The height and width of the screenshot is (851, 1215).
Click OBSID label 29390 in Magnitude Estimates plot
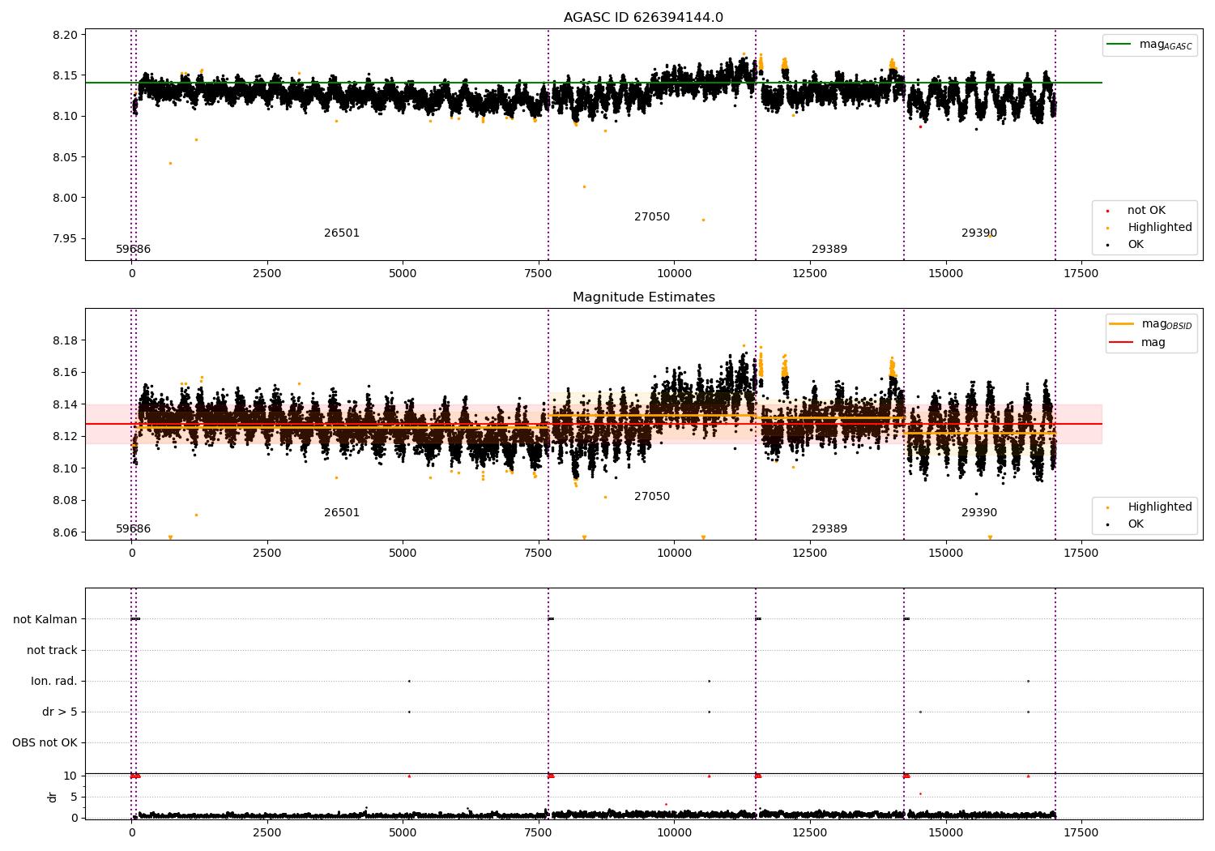click(979, 513)
